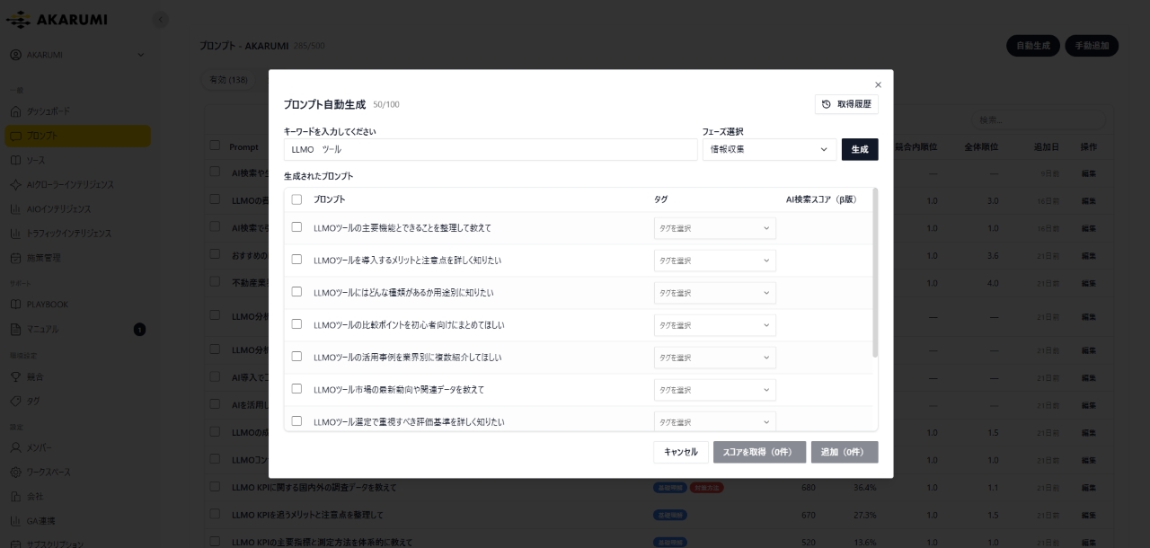Check the row 活用事例を業界別に複数紹介してほしい

tap(296, 357)
